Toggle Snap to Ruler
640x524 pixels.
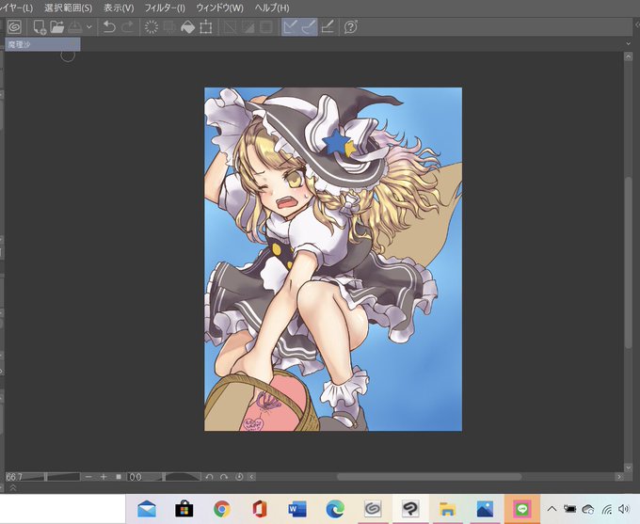[x=290, y=27]
